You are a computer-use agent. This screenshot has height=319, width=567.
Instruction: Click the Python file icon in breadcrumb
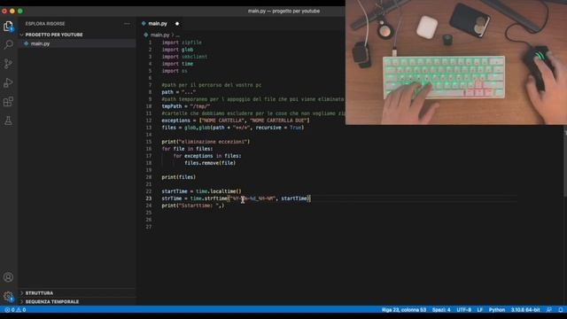point(145,35)
